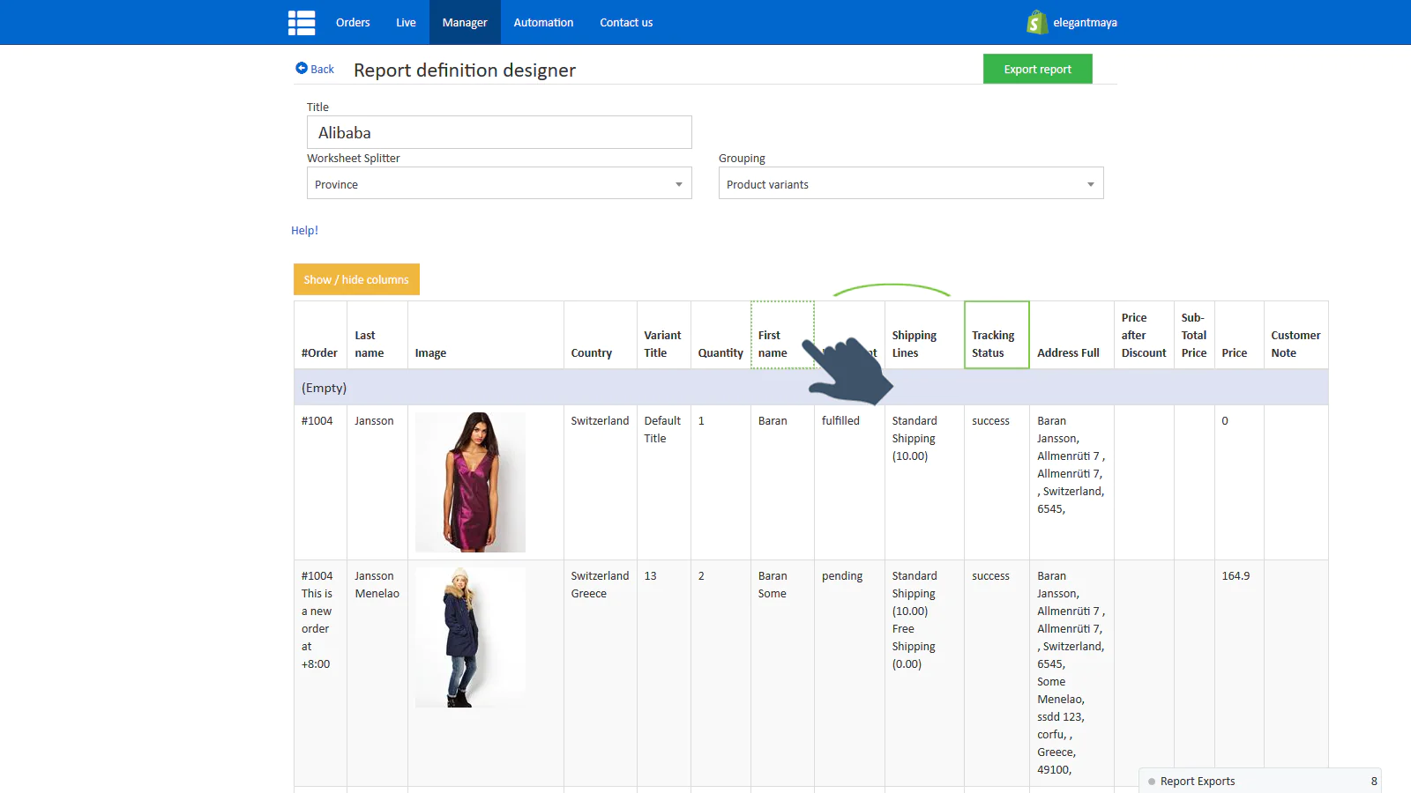Click the Report Exports status dot
Image resolution: width=1411 pixels, height=793 pixels.
click(1152, 782)
